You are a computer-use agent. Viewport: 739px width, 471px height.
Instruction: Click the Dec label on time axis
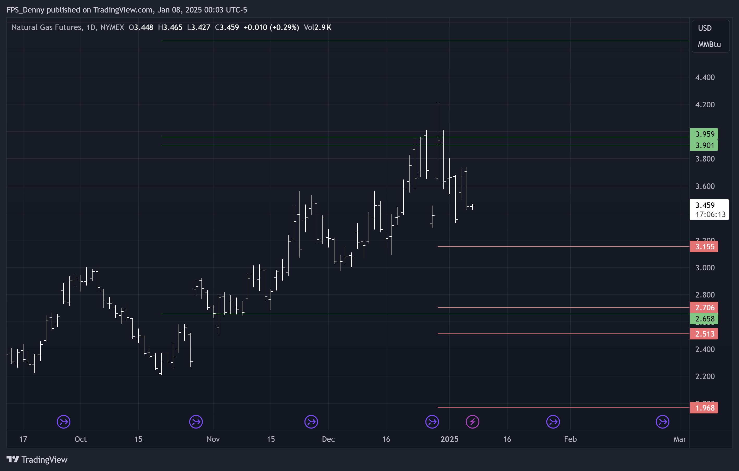[x=328, y=439]
